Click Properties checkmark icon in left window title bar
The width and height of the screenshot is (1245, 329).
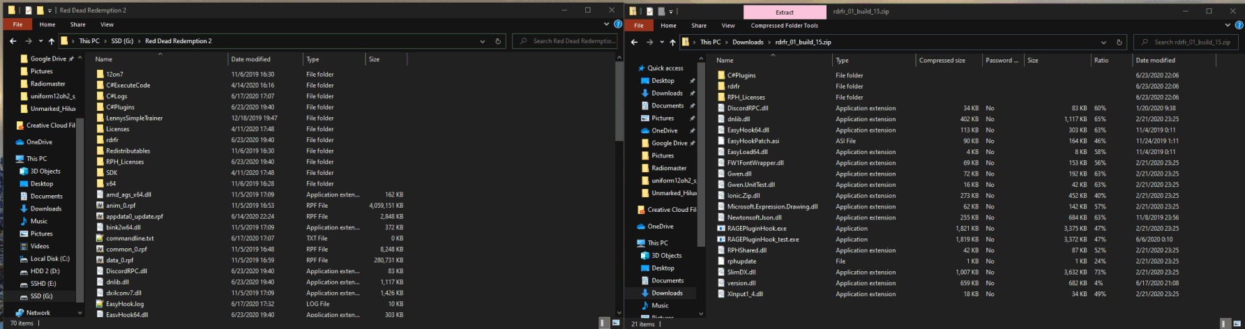point(29,10)
